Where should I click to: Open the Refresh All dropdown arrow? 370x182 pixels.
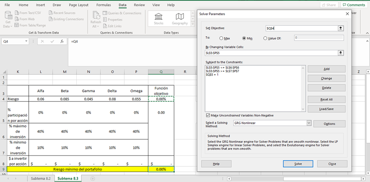pyautogui.click(x=98, y=26)
